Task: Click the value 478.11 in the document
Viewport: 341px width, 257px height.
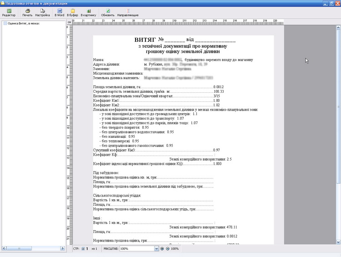Action: (231, 227)
